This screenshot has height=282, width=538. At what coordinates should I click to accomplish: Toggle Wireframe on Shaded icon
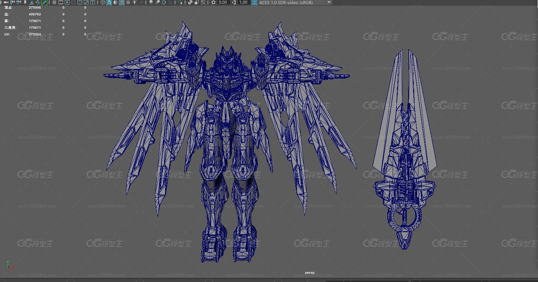122,2
